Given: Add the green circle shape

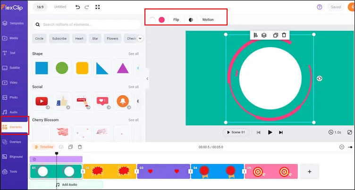Looking at the screenshot, I should tap(62, 68).
